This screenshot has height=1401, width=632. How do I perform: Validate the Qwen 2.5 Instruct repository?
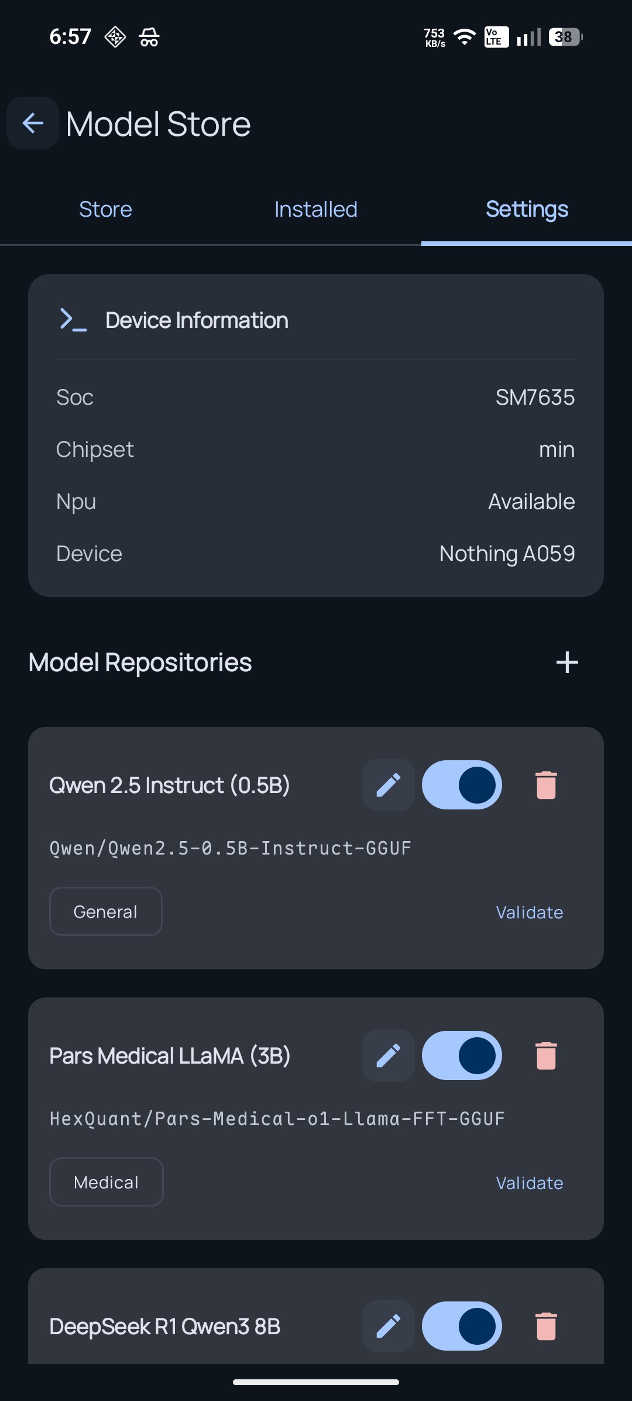tap(529, 912)
